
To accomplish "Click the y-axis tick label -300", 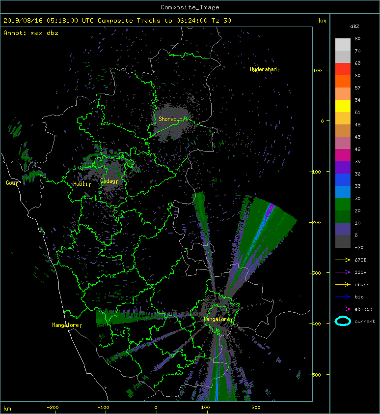I will coord(315,273).
